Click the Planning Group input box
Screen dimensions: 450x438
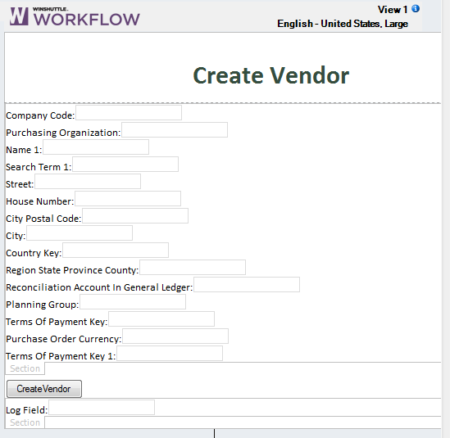click(133, 302)
